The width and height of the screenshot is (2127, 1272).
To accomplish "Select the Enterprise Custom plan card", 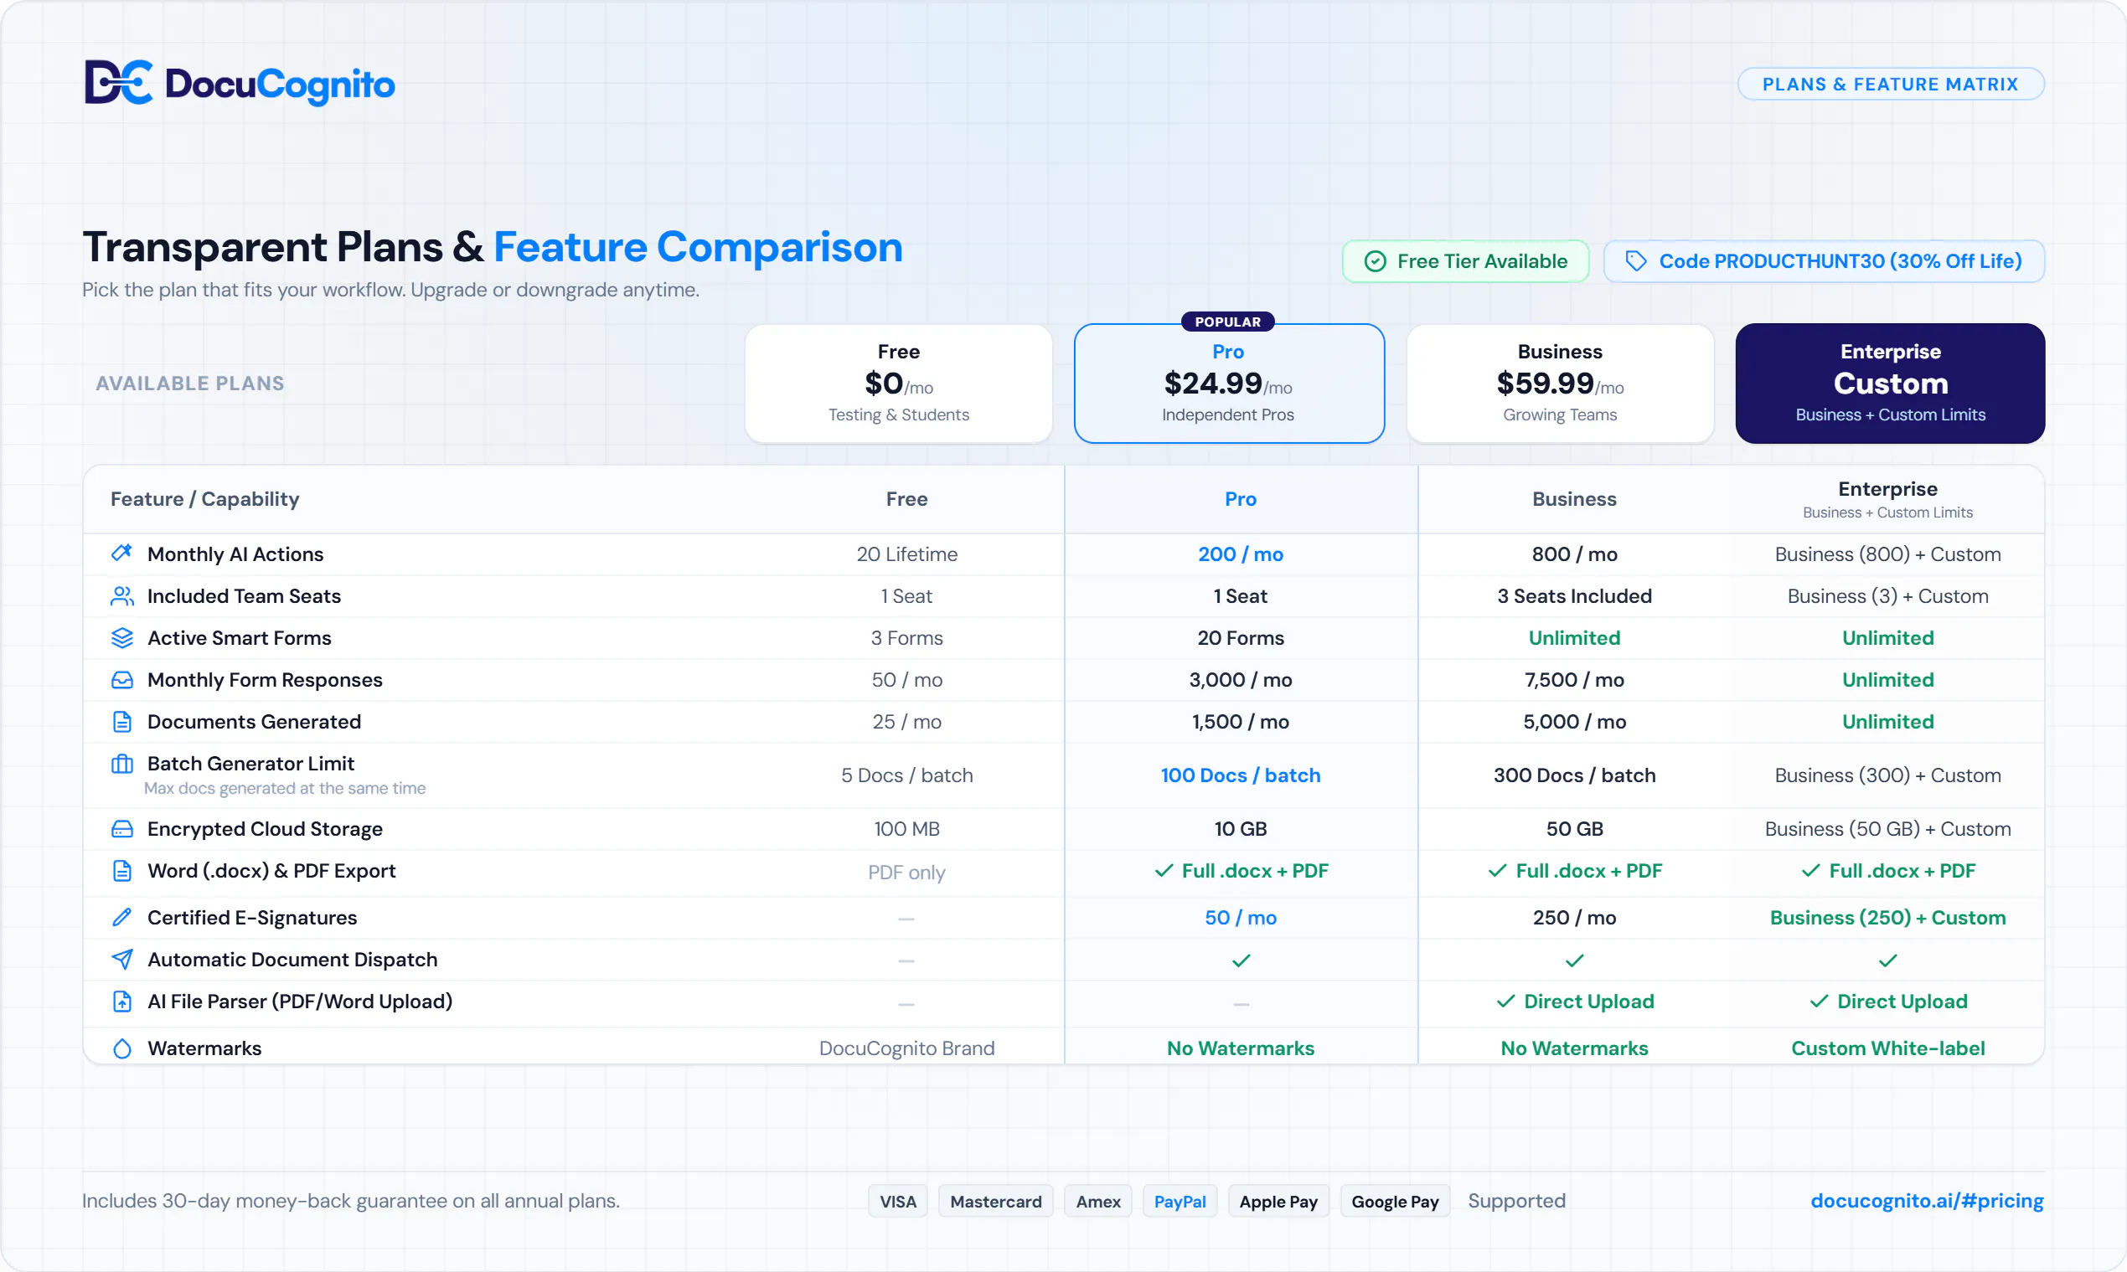I will click(1891, 384).
